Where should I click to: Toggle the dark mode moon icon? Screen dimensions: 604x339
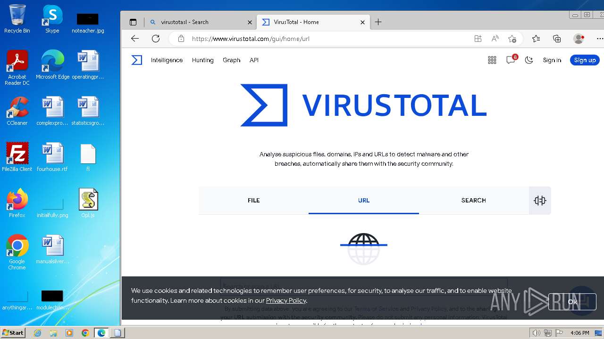[529, 60]
